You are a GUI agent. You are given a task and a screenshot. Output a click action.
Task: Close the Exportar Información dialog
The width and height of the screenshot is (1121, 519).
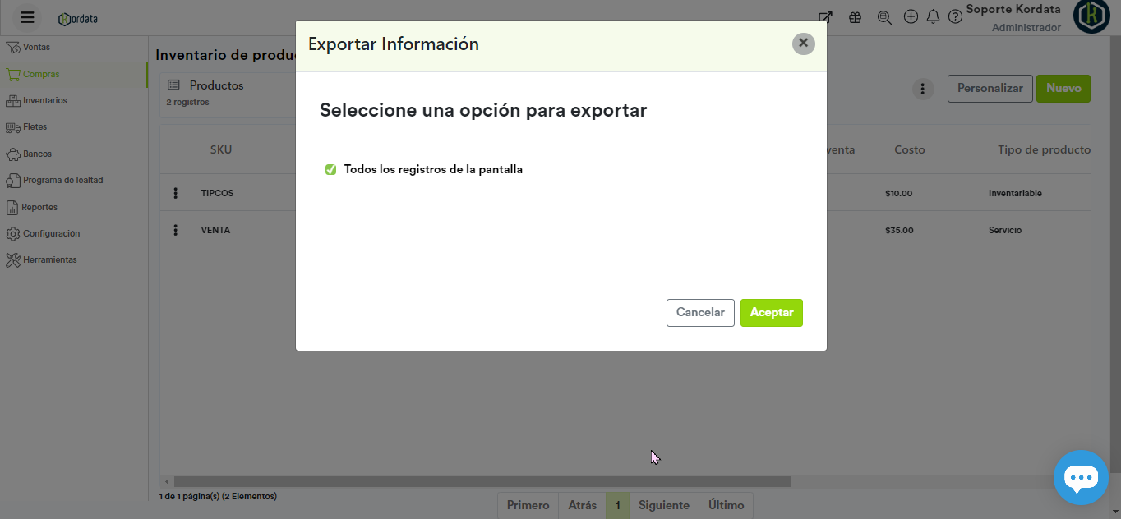(803, 44)
